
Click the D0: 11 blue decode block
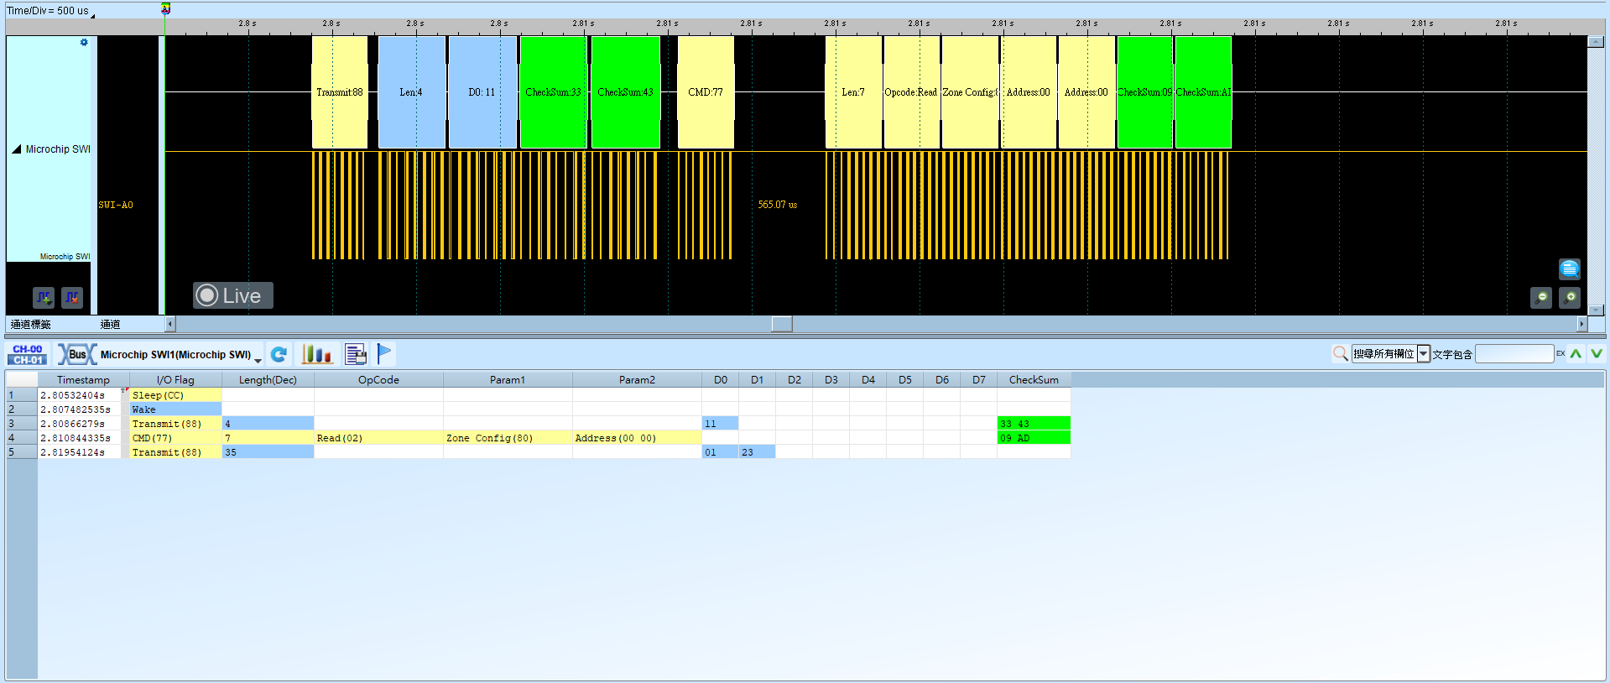point(482,92)
